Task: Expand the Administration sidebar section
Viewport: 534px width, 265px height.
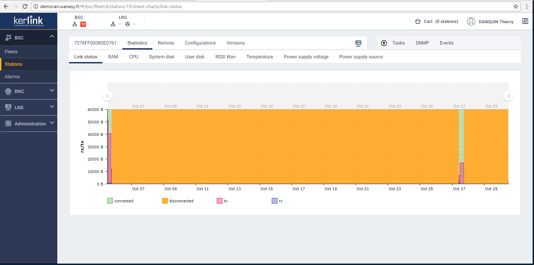Action: (x=52, y=123)
